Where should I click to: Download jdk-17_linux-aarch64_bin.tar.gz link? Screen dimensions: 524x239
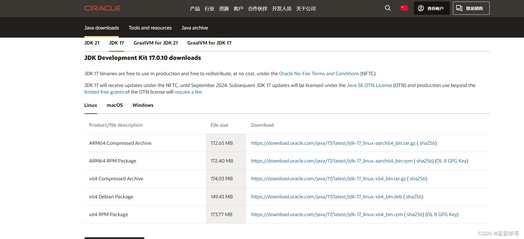coord(333,143)
